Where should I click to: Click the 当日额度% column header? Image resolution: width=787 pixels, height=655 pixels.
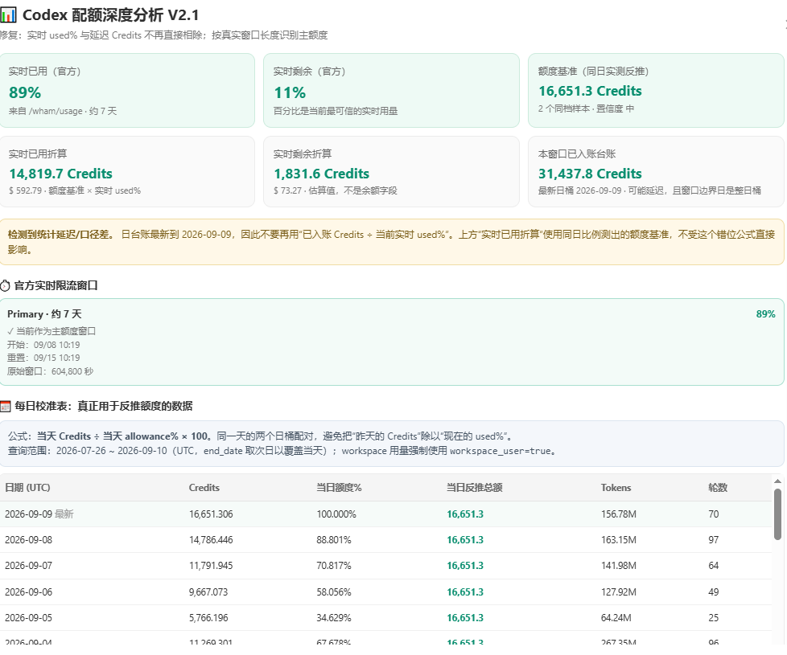tap(339, 488)
